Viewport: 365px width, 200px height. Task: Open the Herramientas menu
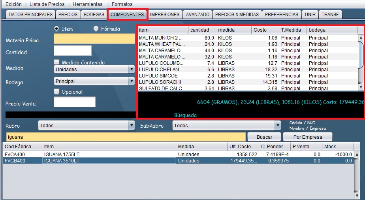point(87,4)
